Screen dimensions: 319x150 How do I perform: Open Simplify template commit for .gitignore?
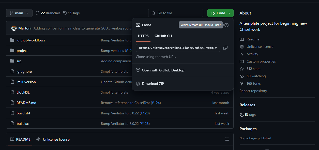point(115,71)
